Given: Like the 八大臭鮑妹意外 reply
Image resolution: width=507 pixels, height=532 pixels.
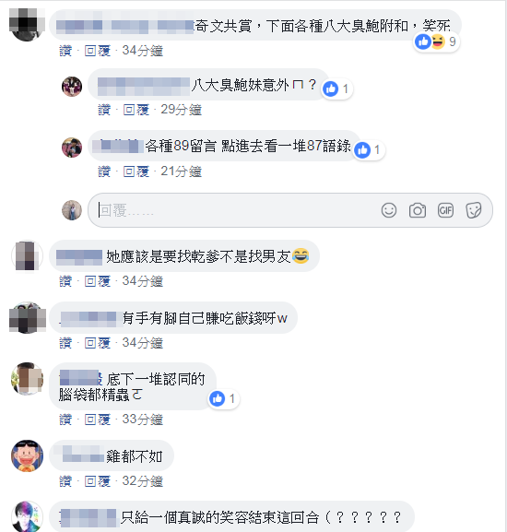Looking at the screenshot, I should click(104, 110).
